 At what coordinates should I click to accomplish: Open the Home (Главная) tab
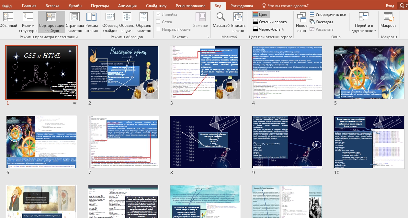29,5
